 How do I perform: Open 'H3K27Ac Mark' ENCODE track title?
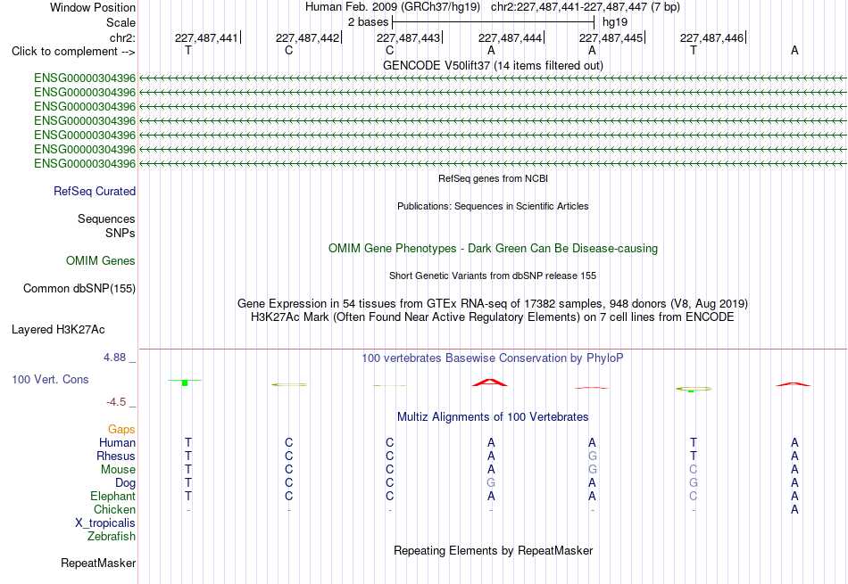point(493,317)
